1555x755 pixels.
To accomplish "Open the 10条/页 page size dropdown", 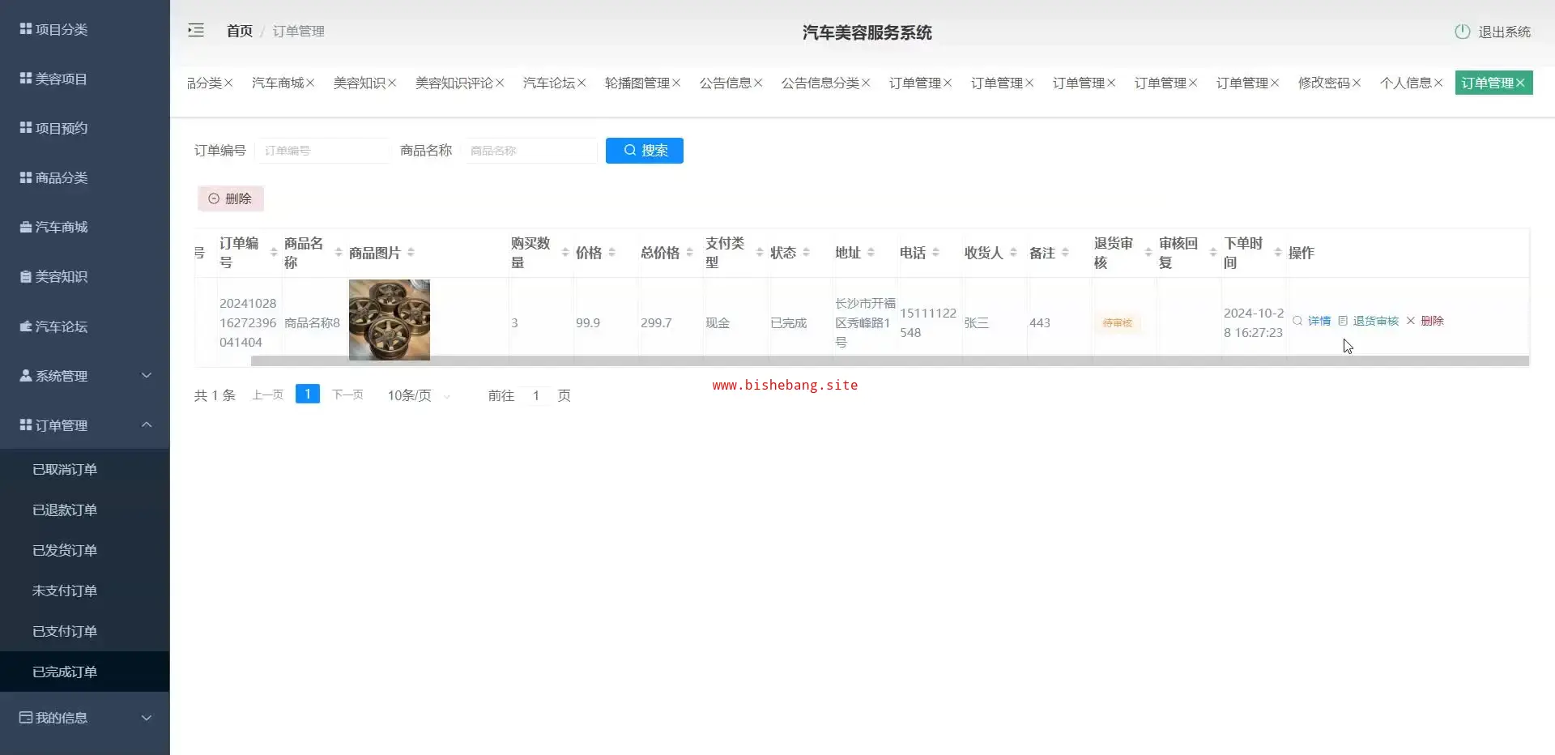I will [419, 395].
